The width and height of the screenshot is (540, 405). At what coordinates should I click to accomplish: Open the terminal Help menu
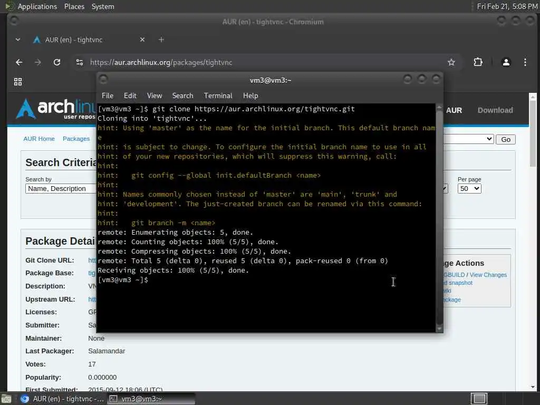pyautogui.click(x=250, y=96)
